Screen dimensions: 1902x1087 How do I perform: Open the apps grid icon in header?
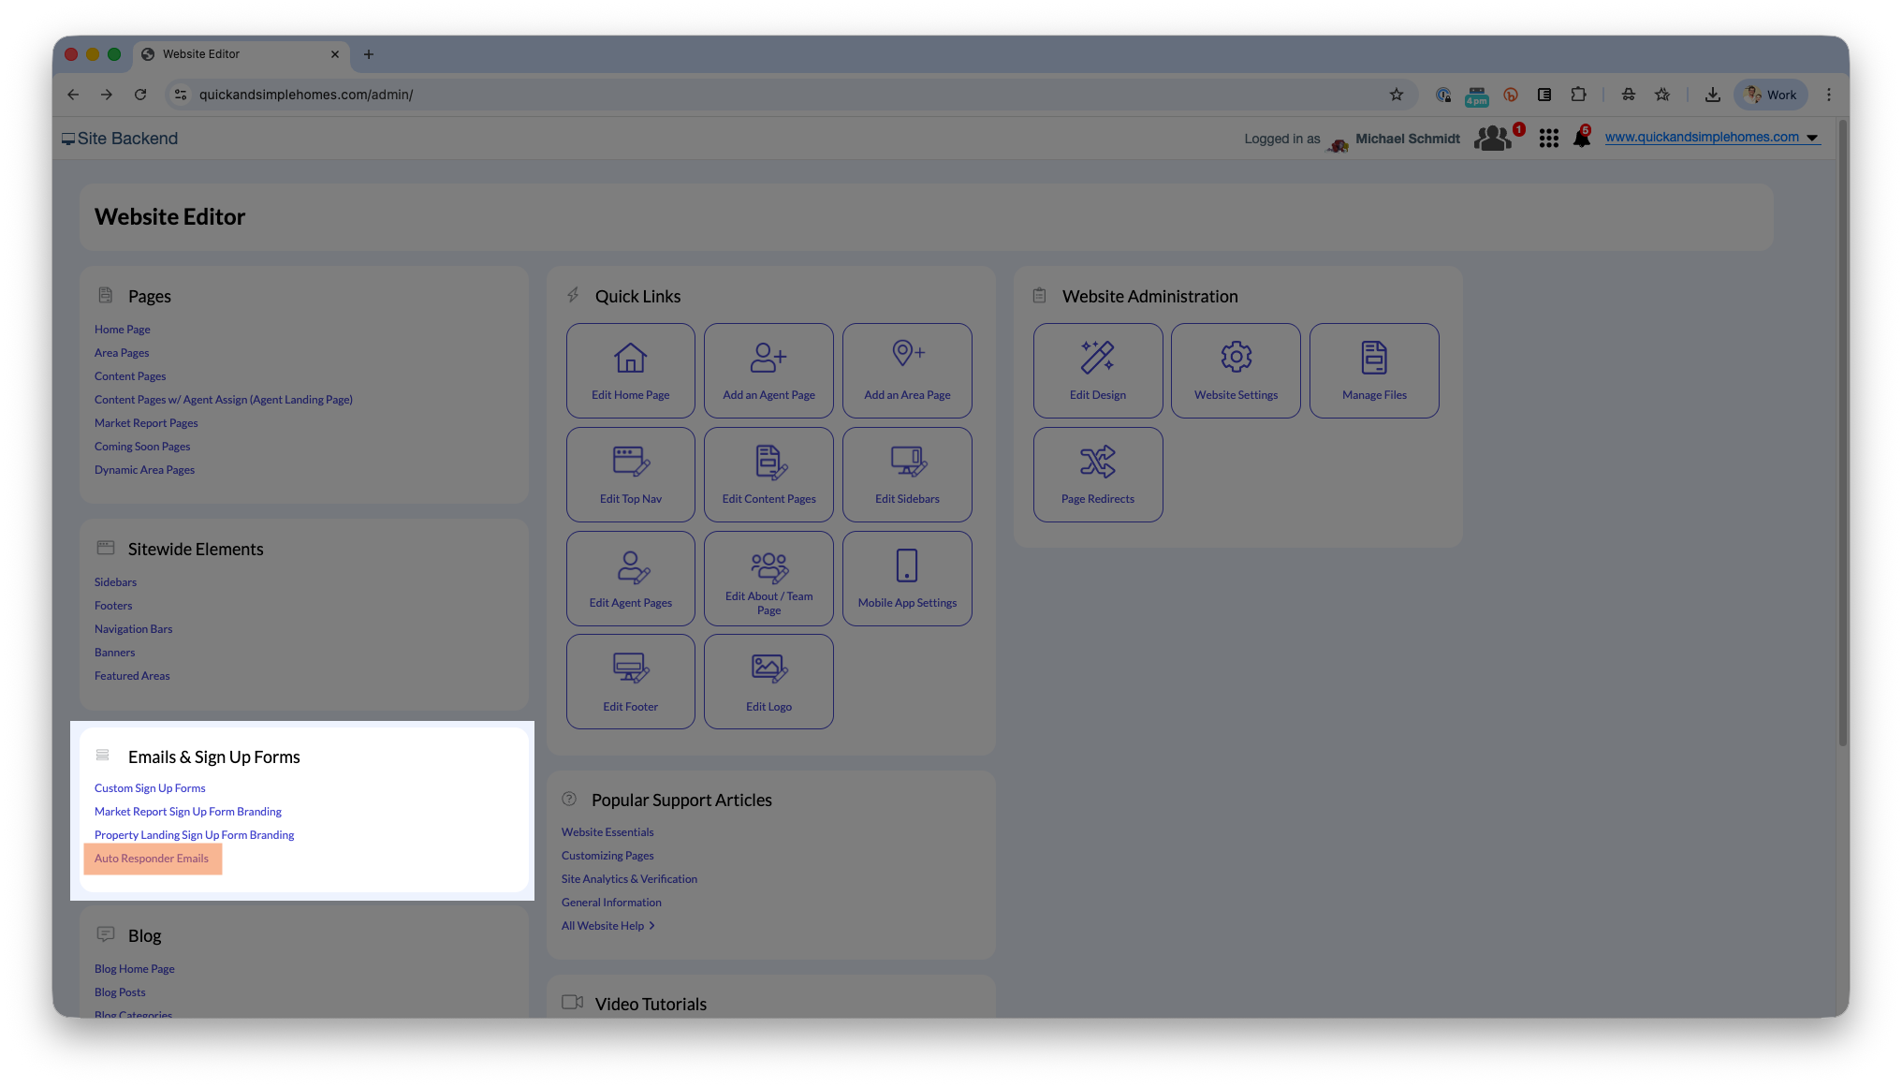(1548, 139)
